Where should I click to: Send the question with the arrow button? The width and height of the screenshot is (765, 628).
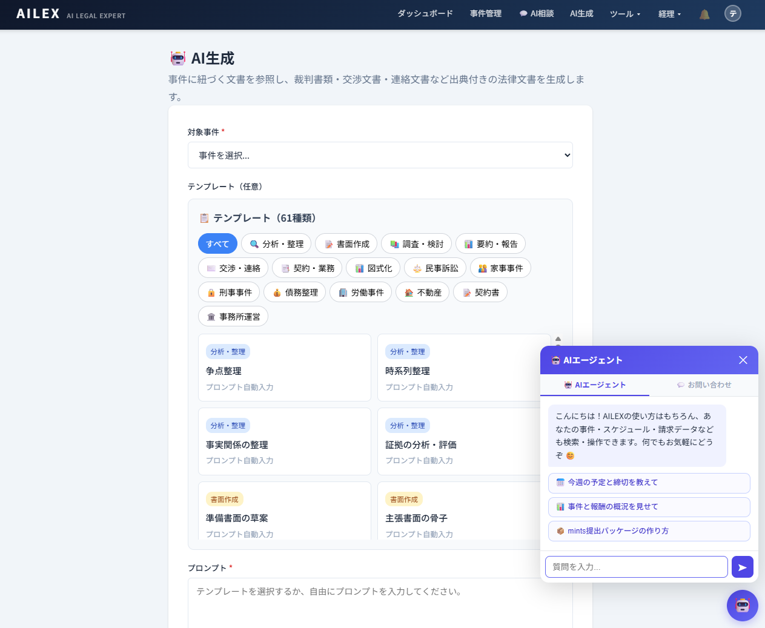(x=743, y=567)
